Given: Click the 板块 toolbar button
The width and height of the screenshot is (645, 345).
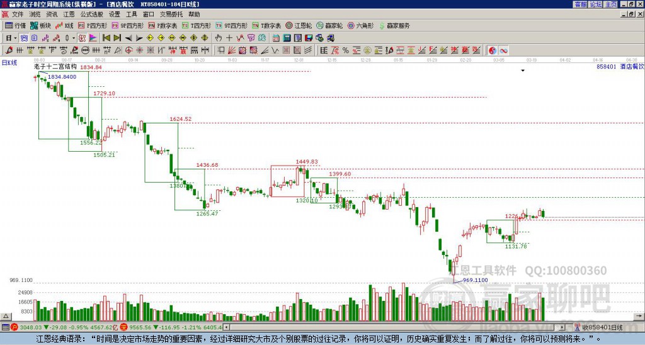Looking at the screenshot, I should (40, 25).
